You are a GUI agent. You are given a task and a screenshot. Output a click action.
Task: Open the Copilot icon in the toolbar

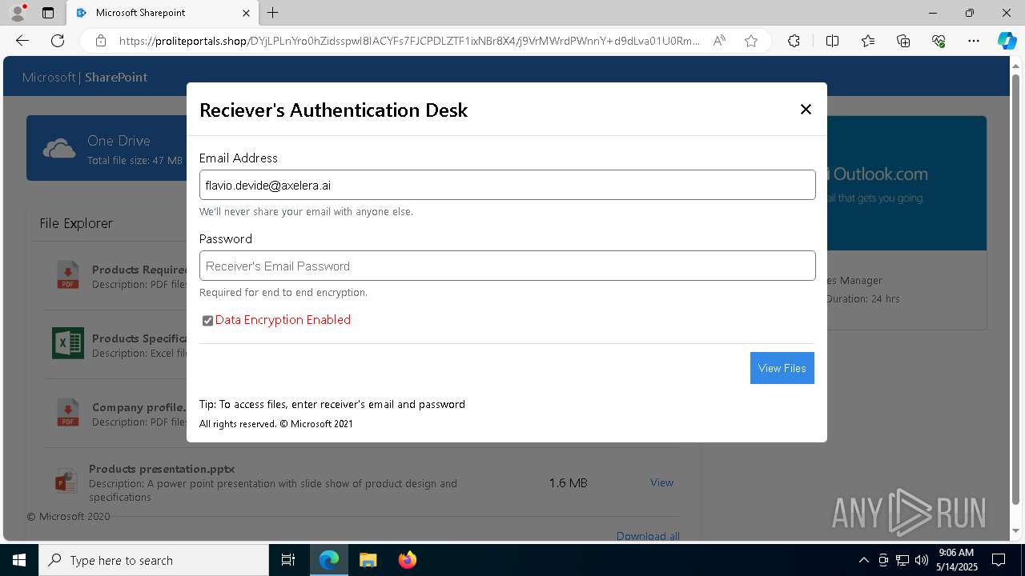click(x=1007, y=41)
